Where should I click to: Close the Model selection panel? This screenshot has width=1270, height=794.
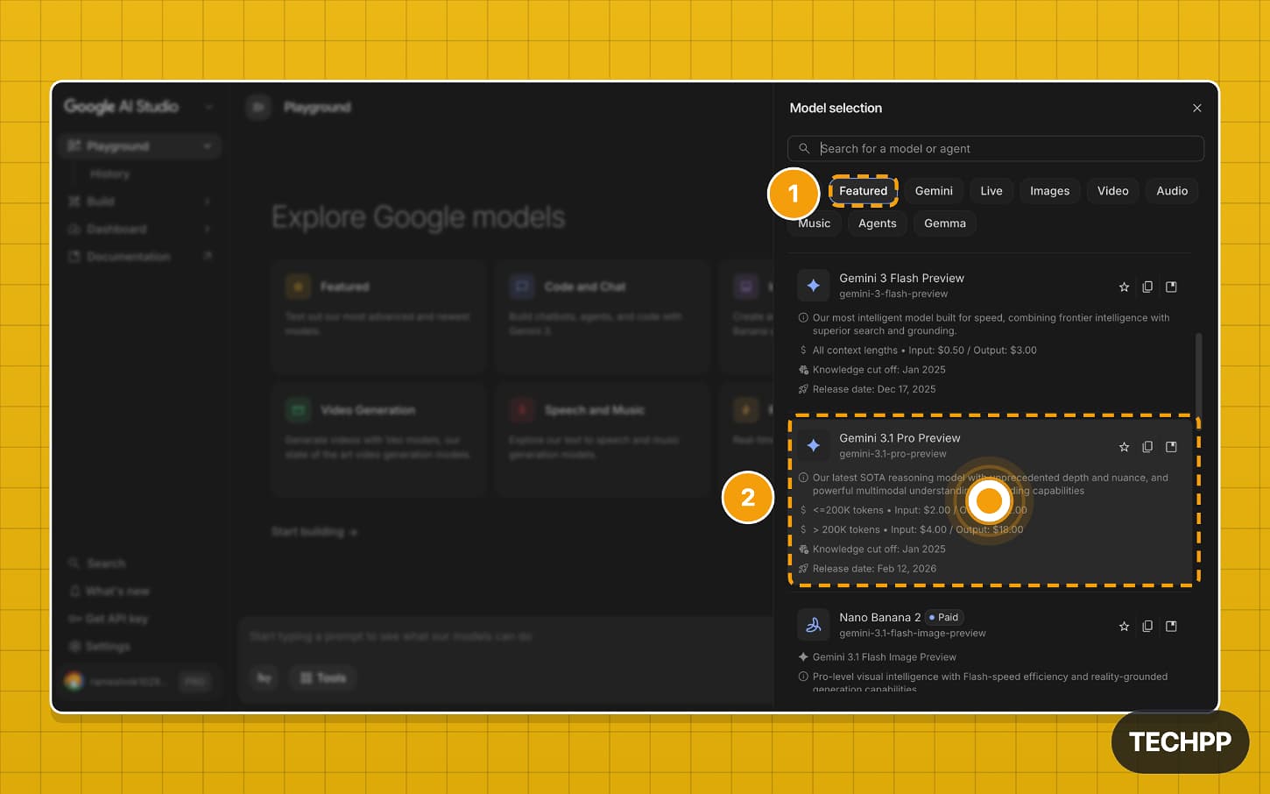tap(1196, 108)
